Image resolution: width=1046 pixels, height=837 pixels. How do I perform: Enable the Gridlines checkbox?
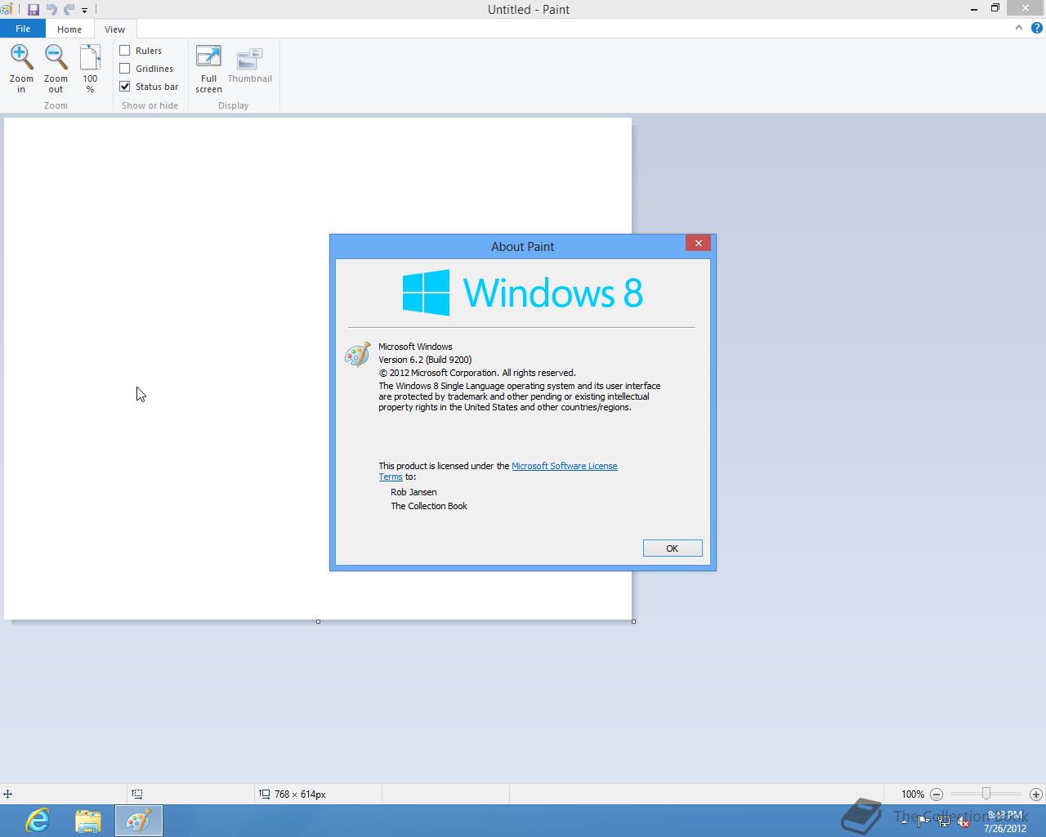click(x=125, y=69)
